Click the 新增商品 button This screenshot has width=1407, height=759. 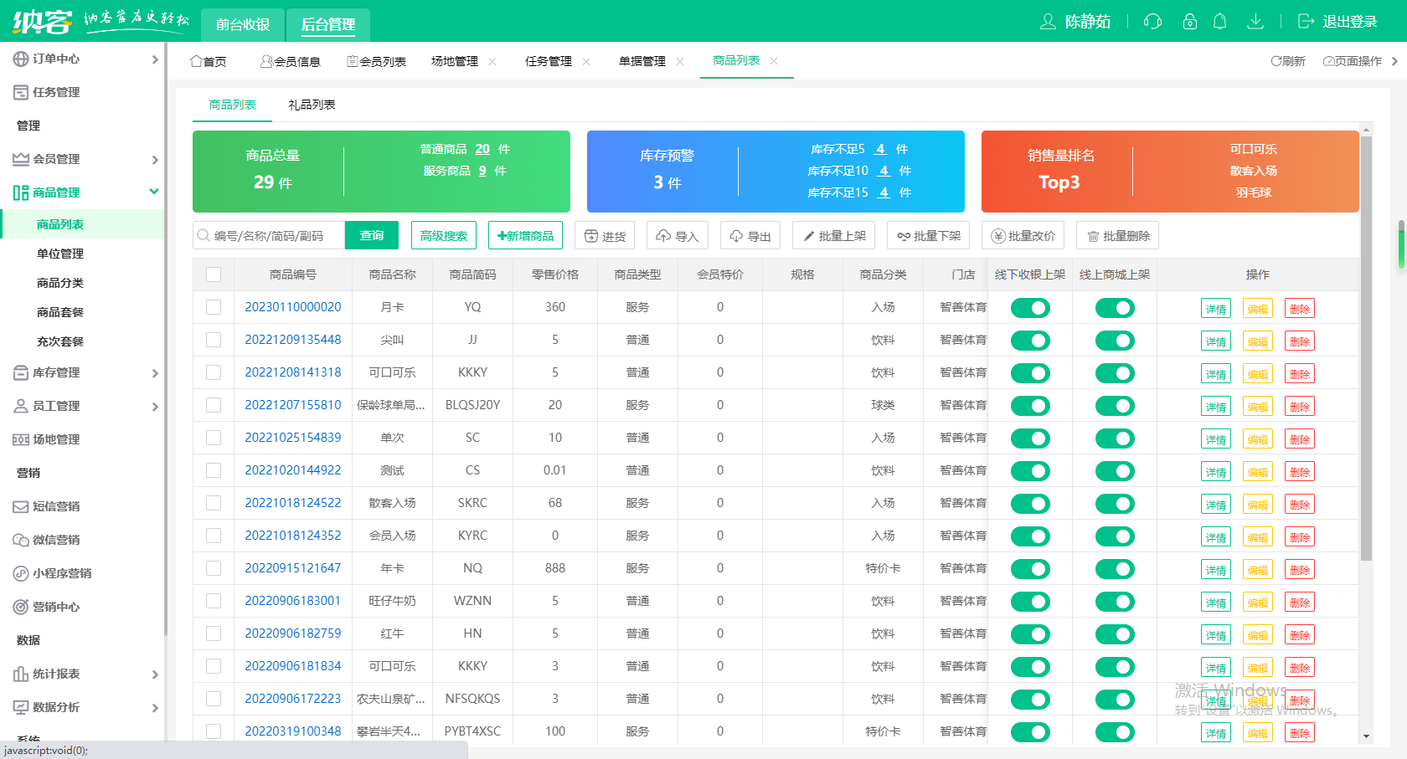525,235
